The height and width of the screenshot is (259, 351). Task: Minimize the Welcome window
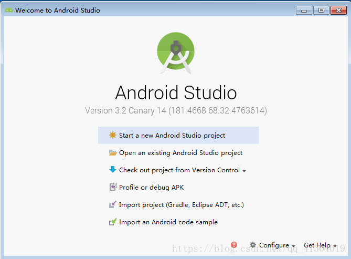pos(304,11)
